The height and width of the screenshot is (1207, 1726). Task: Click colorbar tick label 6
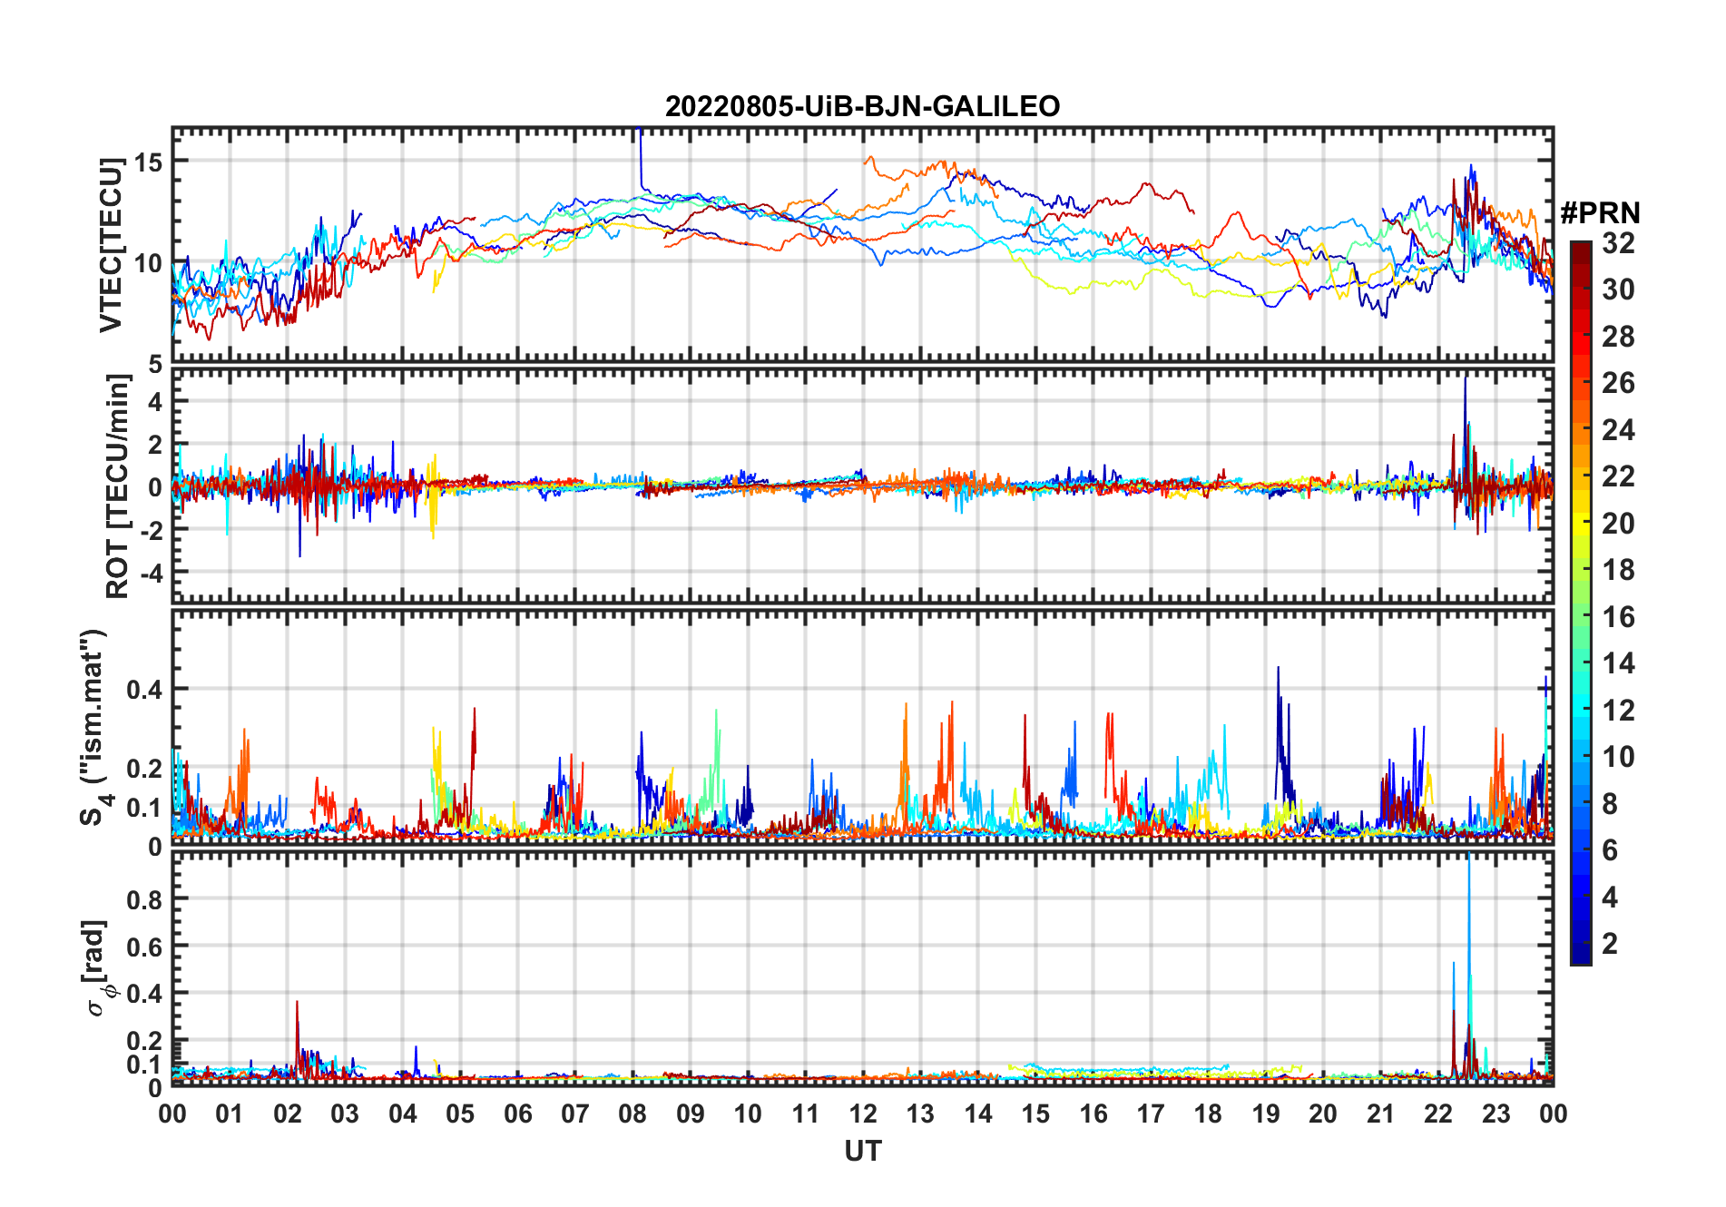[1610, 849]
